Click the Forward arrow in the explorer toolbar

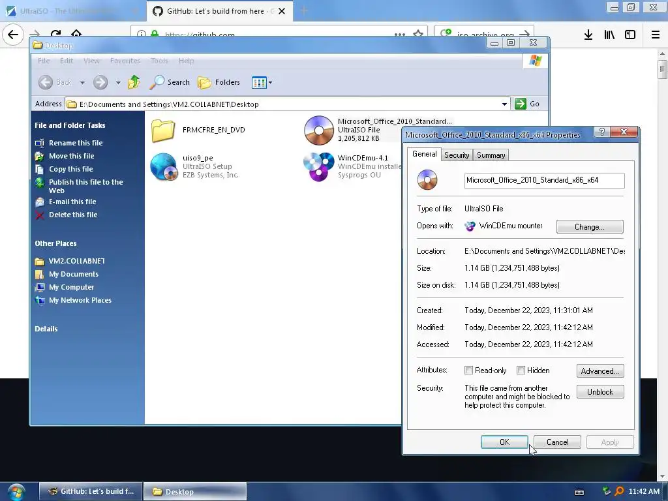click(100, 82)
